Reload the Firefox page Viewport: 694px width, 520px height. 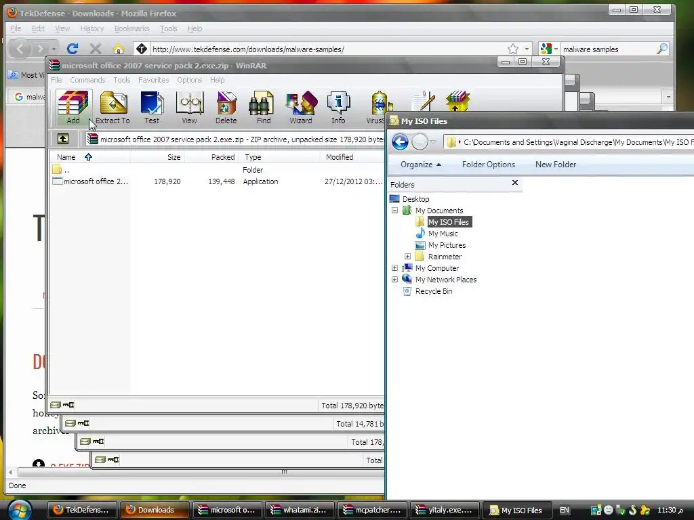pyautogui.click(x=72, y=49)
